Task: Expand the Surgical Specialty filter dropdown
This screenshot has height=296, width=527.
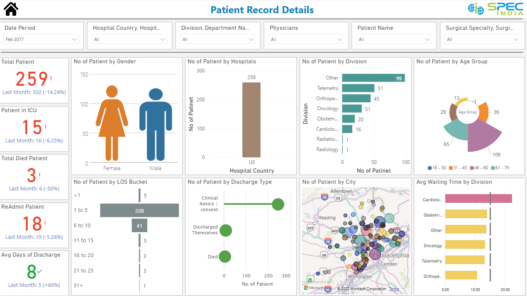Action: [483, 39]
